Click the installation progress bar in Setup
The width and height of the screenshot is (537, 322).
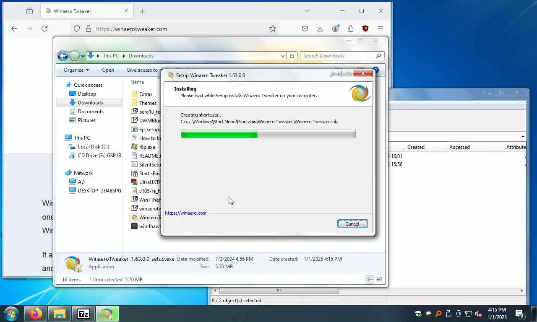(x=268, y=134)
